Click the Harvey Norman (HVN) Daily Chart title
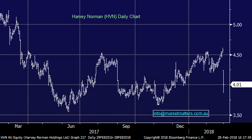This screenshot has width=252, height=140. [x=106, y=17]
